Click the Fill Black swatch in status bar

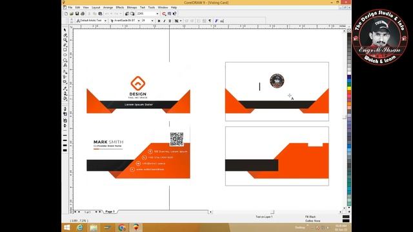[x=346, y=217]
